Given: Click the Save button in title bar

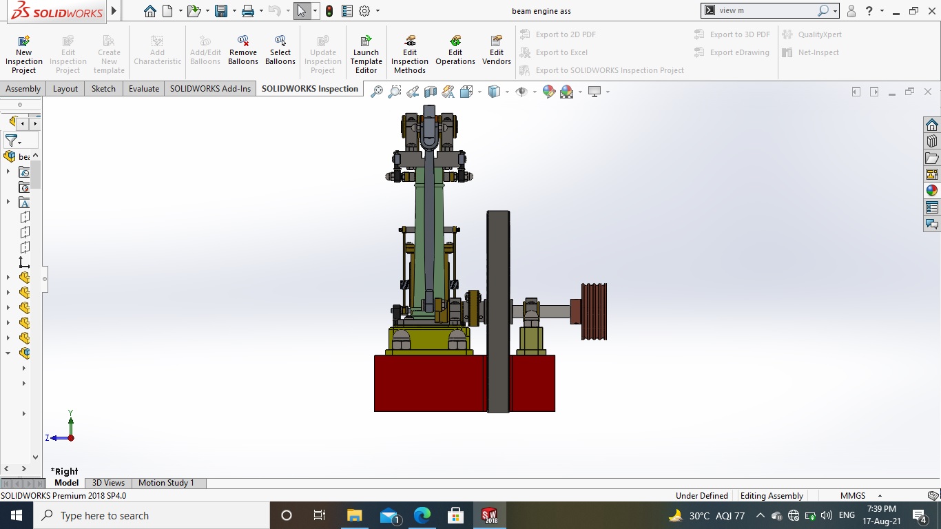Looking at the screenshot, I should [x=220, y=11].
